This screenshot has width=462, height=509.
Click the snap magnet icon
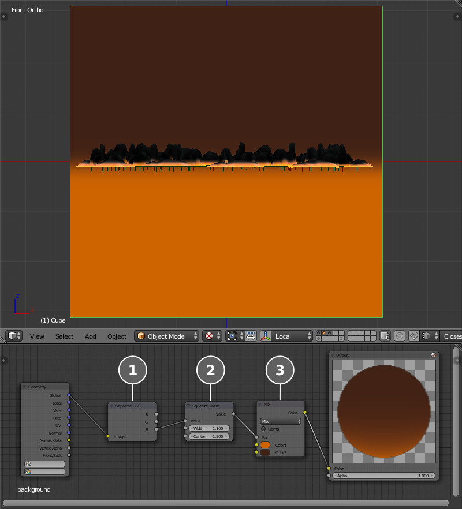coord(413,336)
